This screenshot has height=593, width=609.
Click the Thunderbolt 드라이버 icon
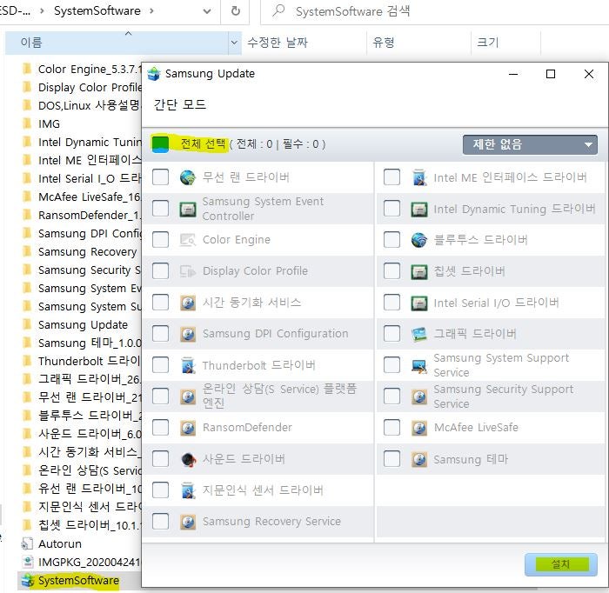click(188, 365)
